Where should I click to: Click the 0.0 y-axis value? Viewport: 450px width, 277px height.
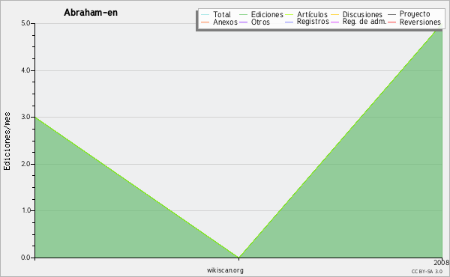tap(25, 258)
